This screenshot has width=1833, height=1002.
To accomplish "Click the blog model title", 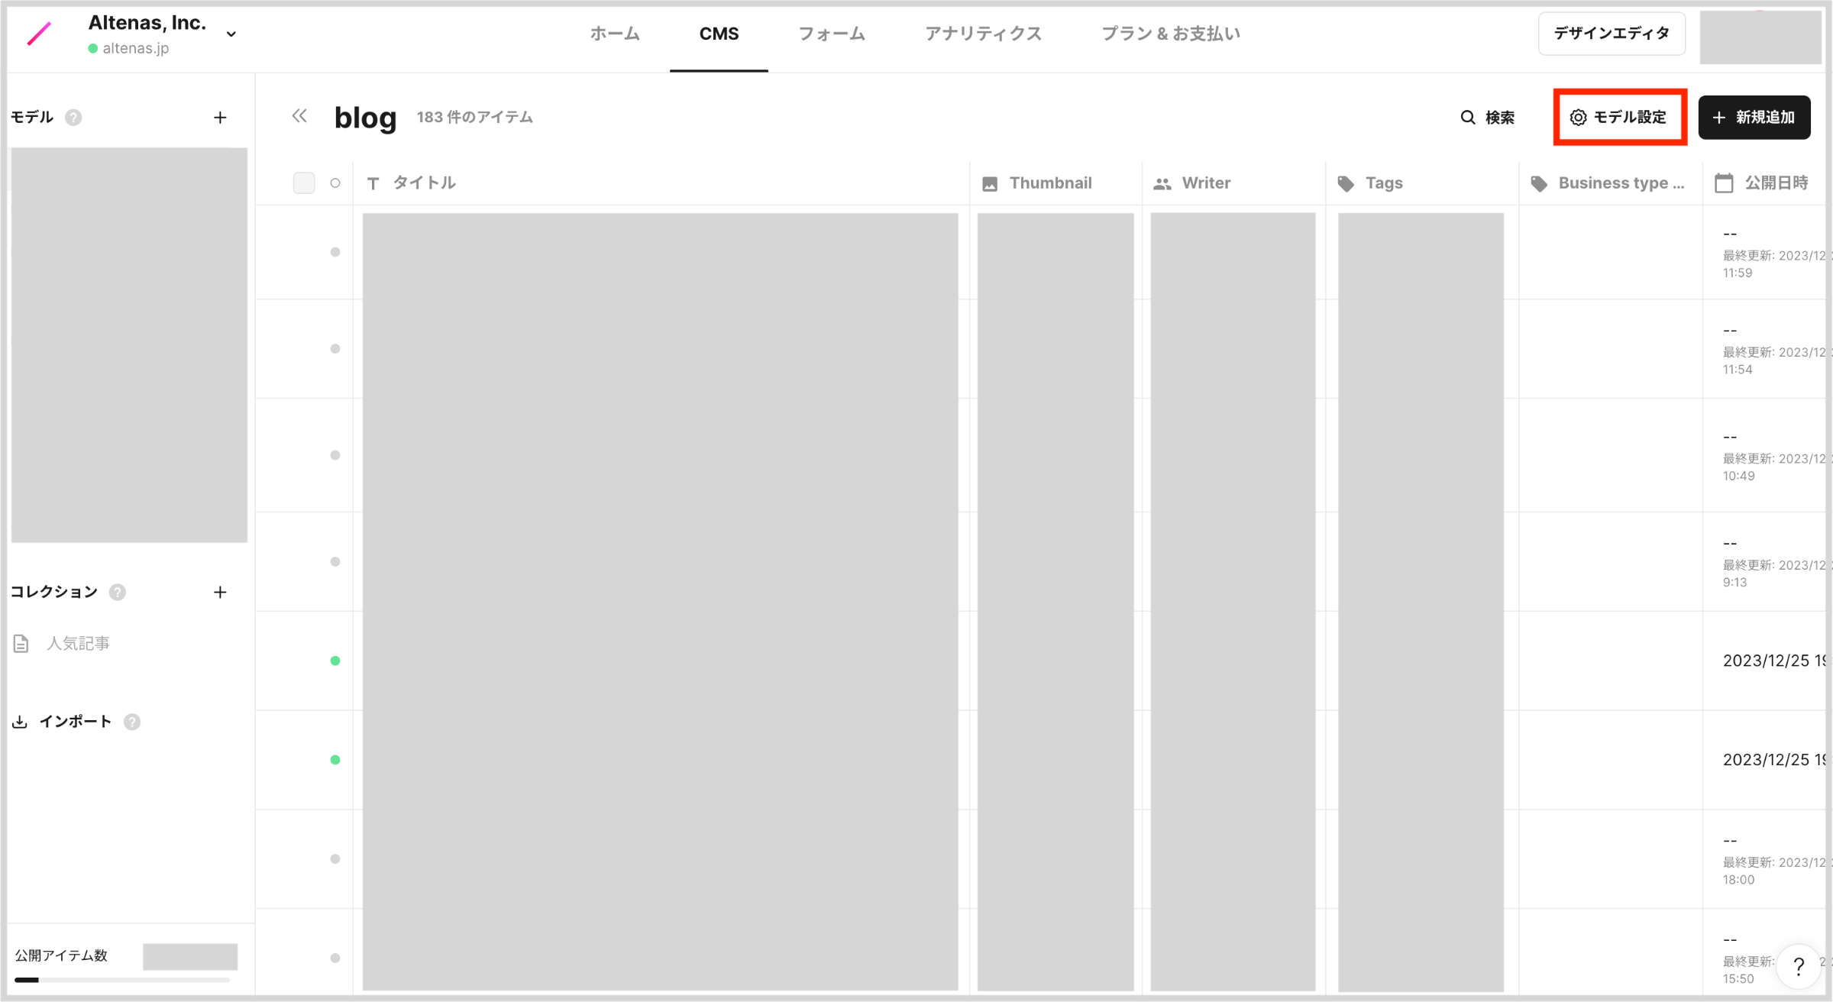I will [365, 117].
